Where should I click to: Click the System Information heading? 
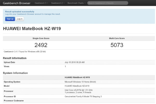(x=15, y=73)
